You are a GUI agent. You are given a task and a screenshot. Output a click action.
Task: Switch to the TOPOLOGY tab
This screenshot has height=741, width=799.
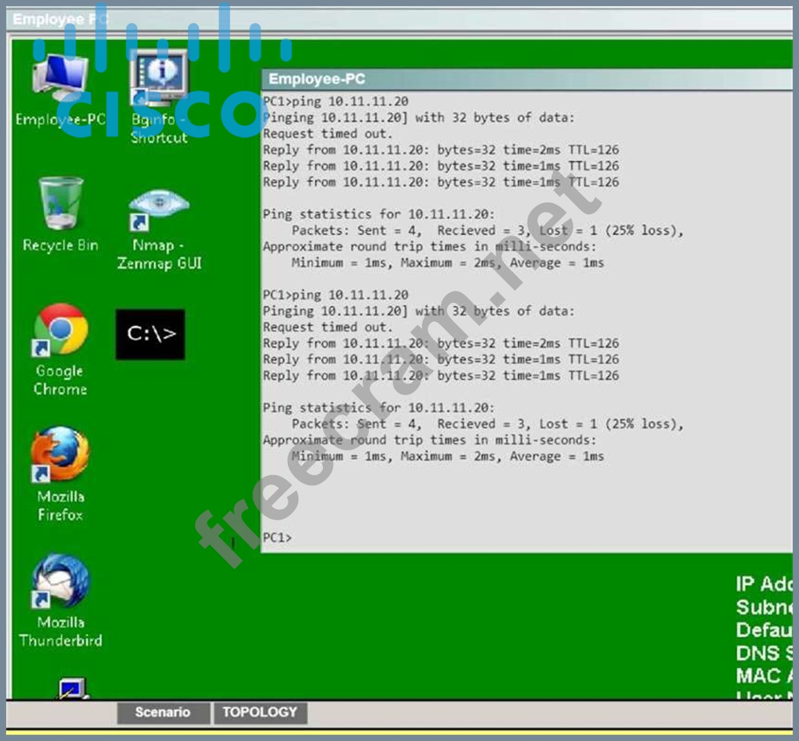[260, 713]
